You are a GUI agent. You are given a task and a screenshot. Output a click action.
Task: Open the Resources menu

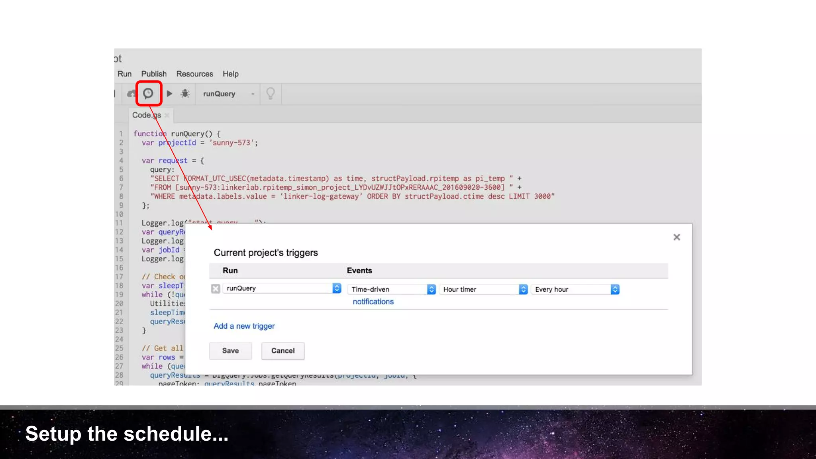pyautogui.click(x=194, y=74)
